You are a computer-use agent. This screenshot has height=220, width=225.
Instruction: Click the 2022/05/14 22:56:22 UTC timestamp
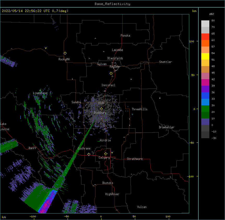click(x=26, y=11)
